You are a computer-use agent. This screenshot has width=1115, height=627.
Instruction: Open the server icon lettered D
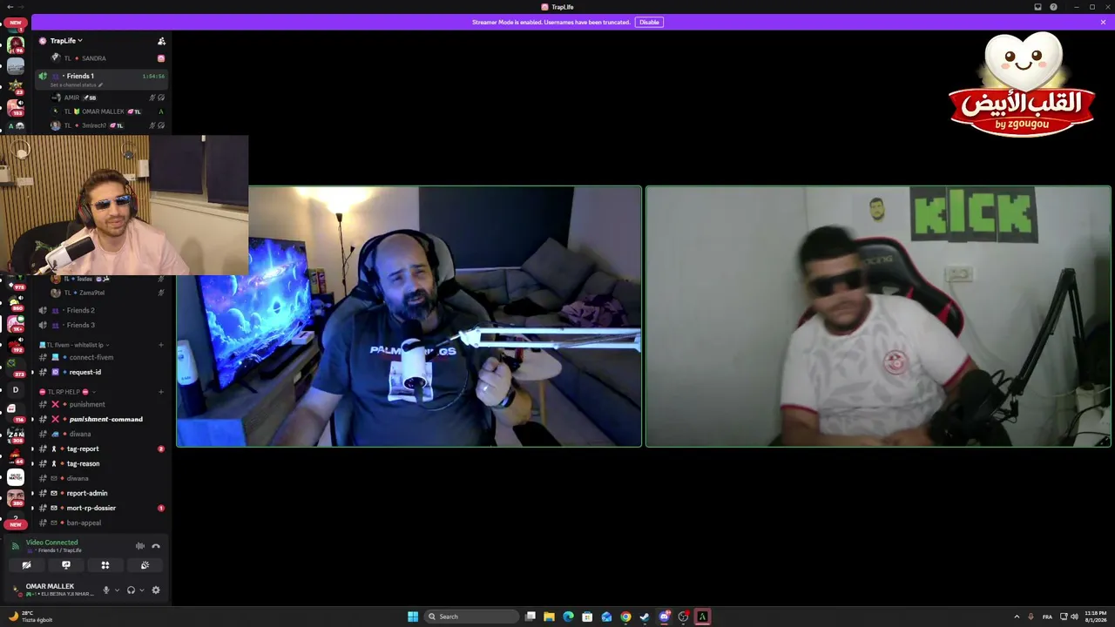pyautogui.click(x=16, y=390)
